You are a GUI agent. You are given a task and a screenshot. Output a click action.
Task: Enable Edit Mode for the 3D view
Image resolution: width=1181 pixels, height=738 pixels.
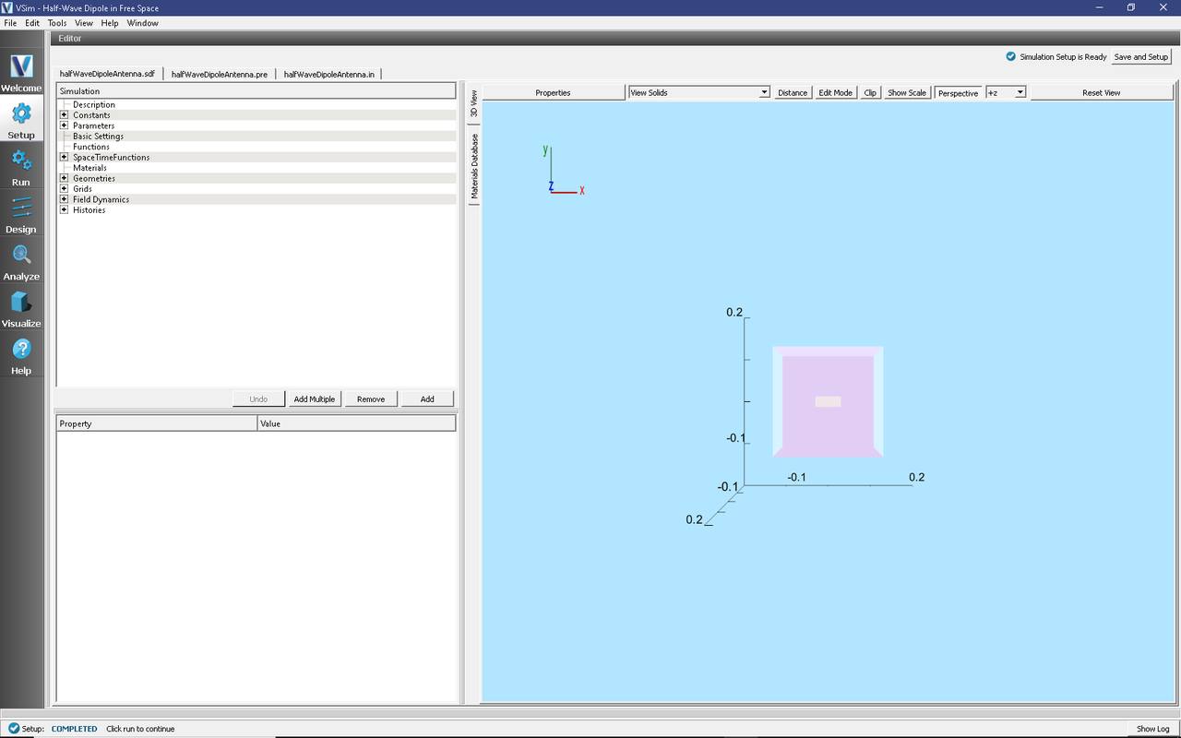pos(834,91)
